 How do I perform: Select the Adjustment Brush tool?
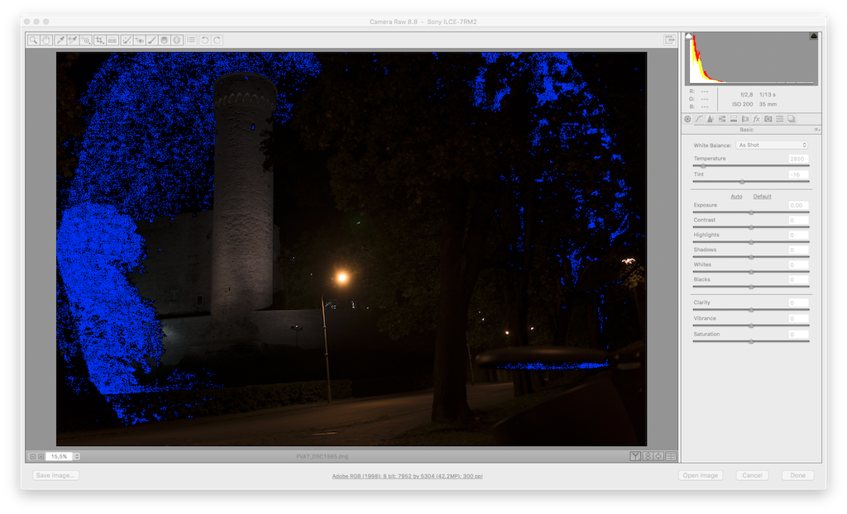[152, 40]
